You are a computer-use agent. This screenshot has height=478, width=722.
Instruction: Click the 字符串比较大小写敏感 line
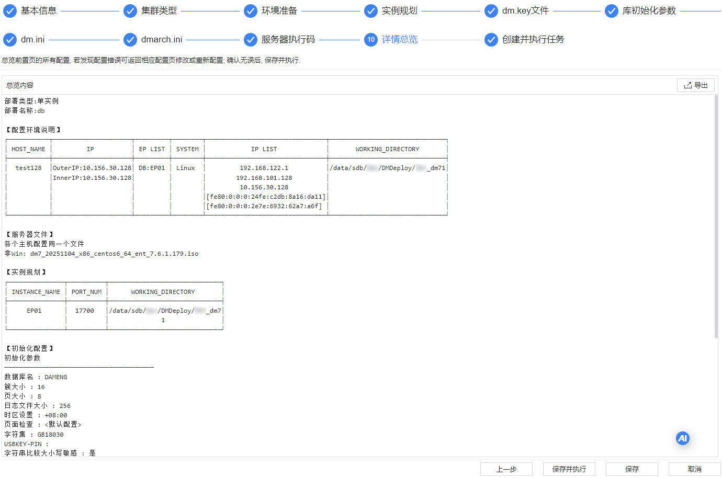[50, 453]
